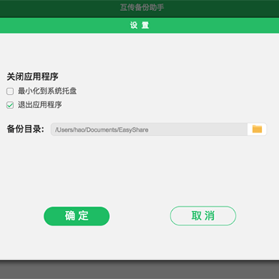The image size is (279, 279).
Task: Click the 关闭应用程序 section heading
Action: pyautogui.click(x=33, y=77)
